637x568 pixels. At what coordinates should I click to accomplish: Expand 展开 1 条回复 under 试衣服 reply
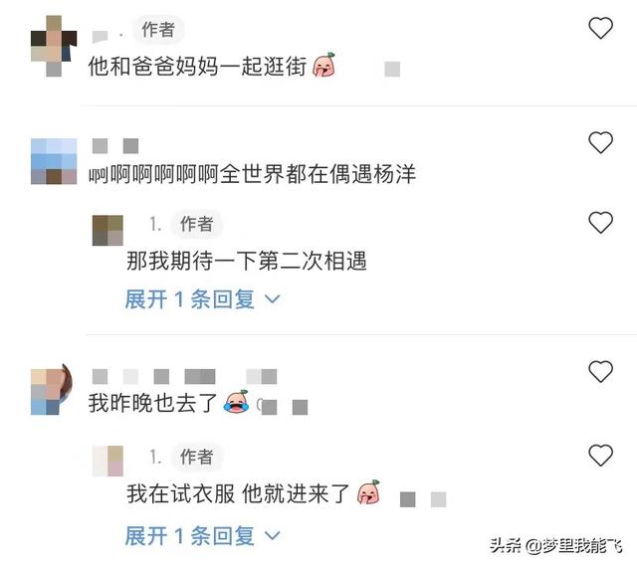pyautogui.click(x=202, y=536)
